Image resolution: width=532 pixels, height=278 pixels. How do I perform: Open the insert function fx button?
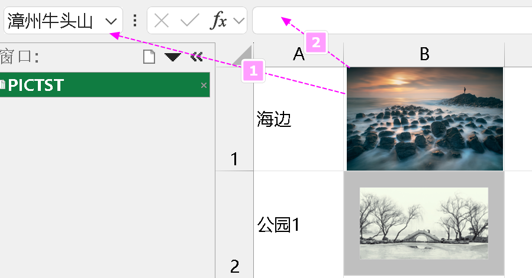[x=218, y=21]
